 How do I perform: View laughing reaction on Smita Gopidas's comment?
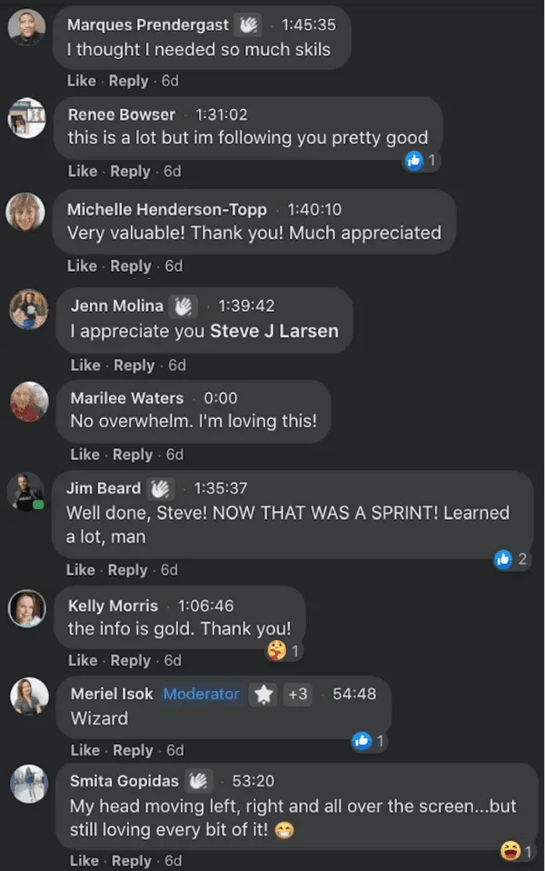tap(515, 851)
